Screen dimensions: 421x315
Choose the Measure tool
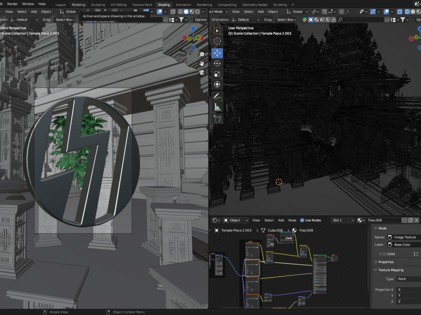217,107
